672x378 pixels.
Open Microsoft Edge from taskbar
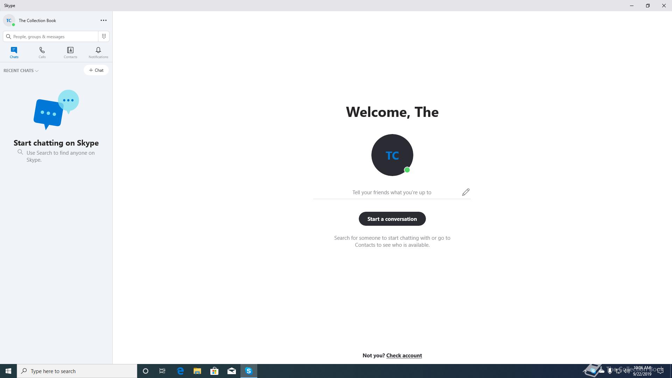tap(180, 371)
